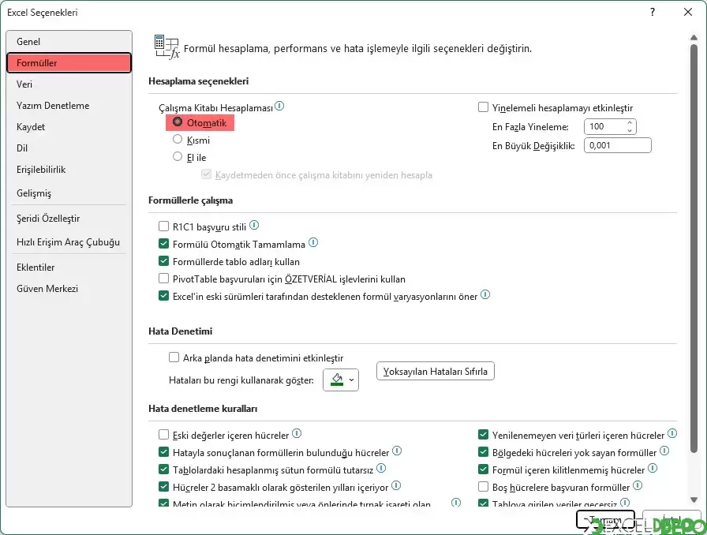The image size is (707, 535).
Task: Select Formüller in the sidebar
Action: [69, 62]
